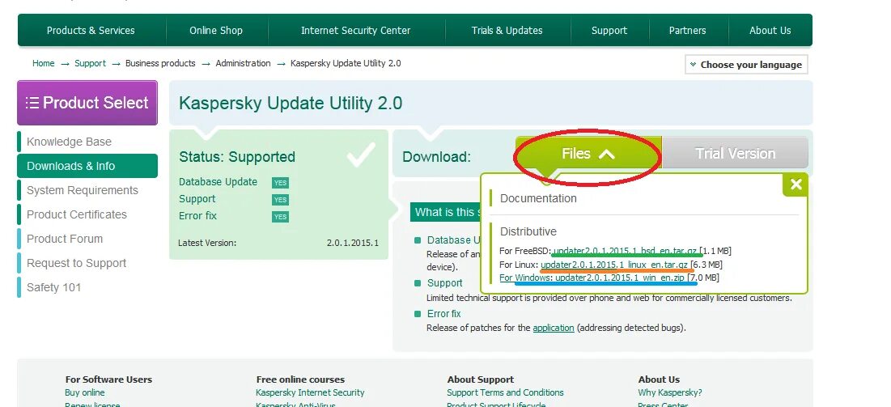Close the Files popup with the X icon

point(796,184)
